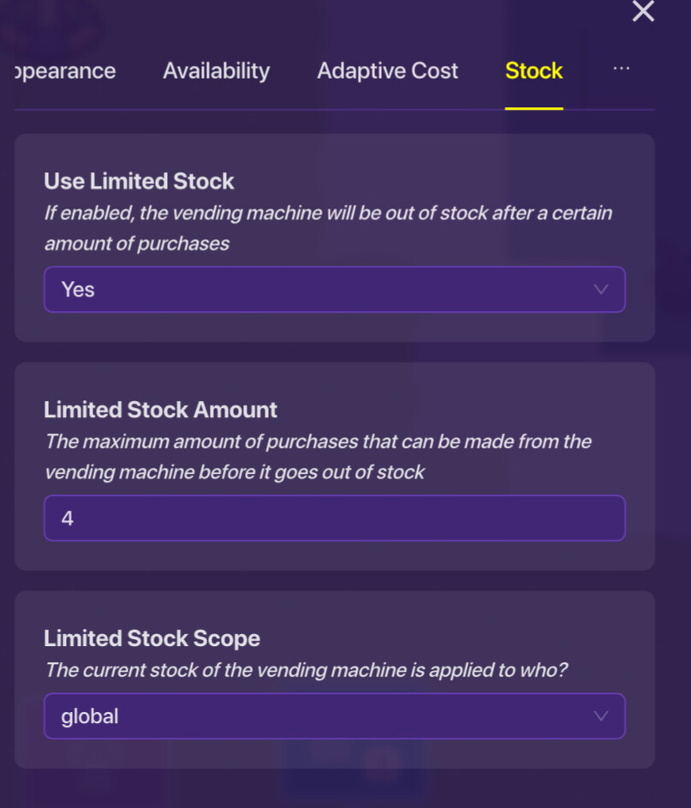Switch to the Availability tab
The width and height of the screenshot is (691, 808).
pyautogui.click(x=216, y=71)
